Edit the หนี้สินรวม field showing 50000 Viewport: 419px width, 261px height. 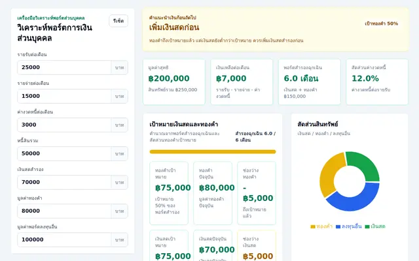click(x=64, y=154)
